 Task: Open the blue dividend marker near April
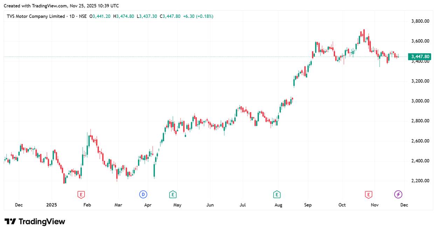click(143, 194)
